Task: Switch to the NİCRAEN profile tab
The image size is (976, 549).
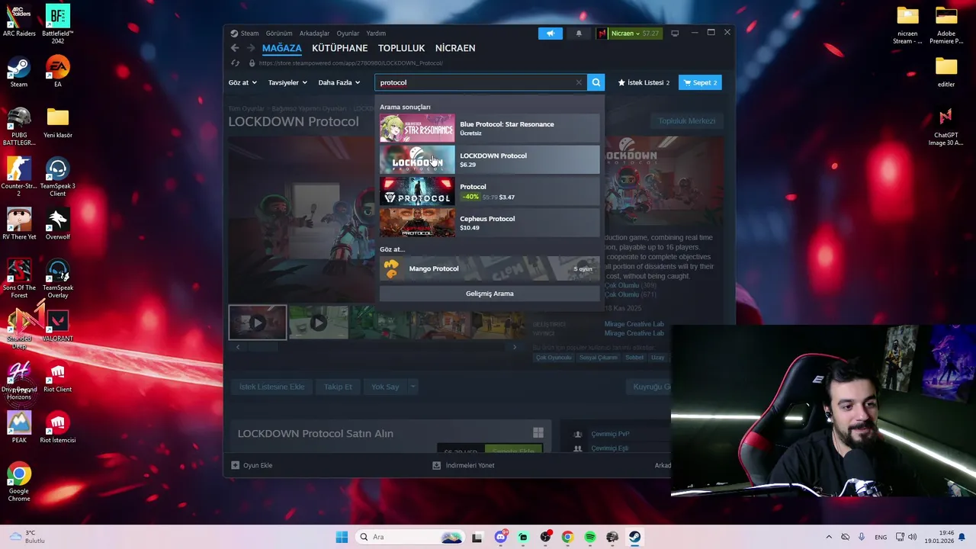Action: point(455,48)
